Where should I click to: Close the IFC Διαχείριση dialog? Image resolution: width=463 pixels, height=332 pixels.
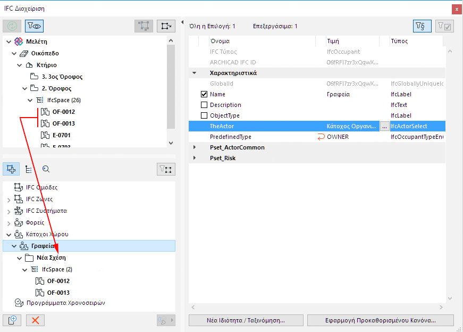tap(457, 9)
